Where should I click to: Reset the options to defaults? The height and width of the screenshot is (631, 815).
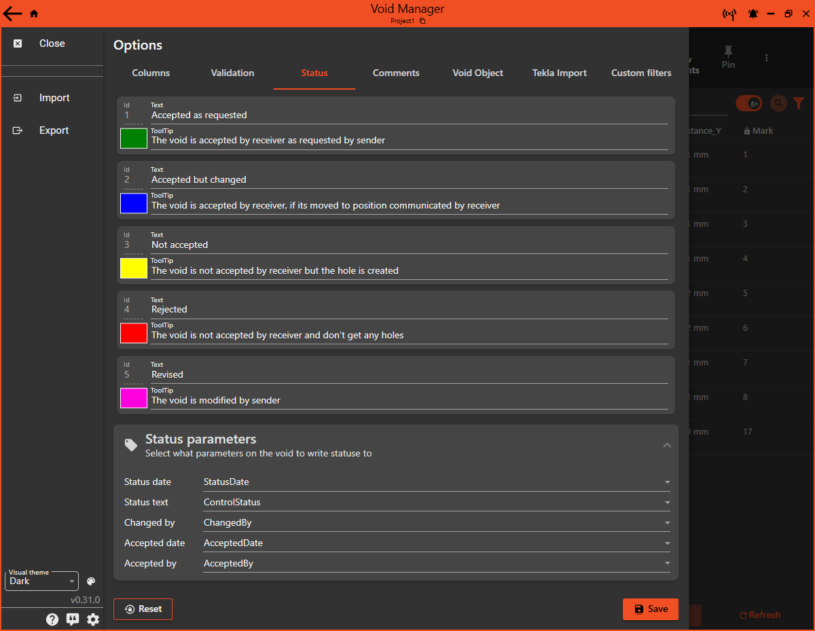(x=143, y=609)
